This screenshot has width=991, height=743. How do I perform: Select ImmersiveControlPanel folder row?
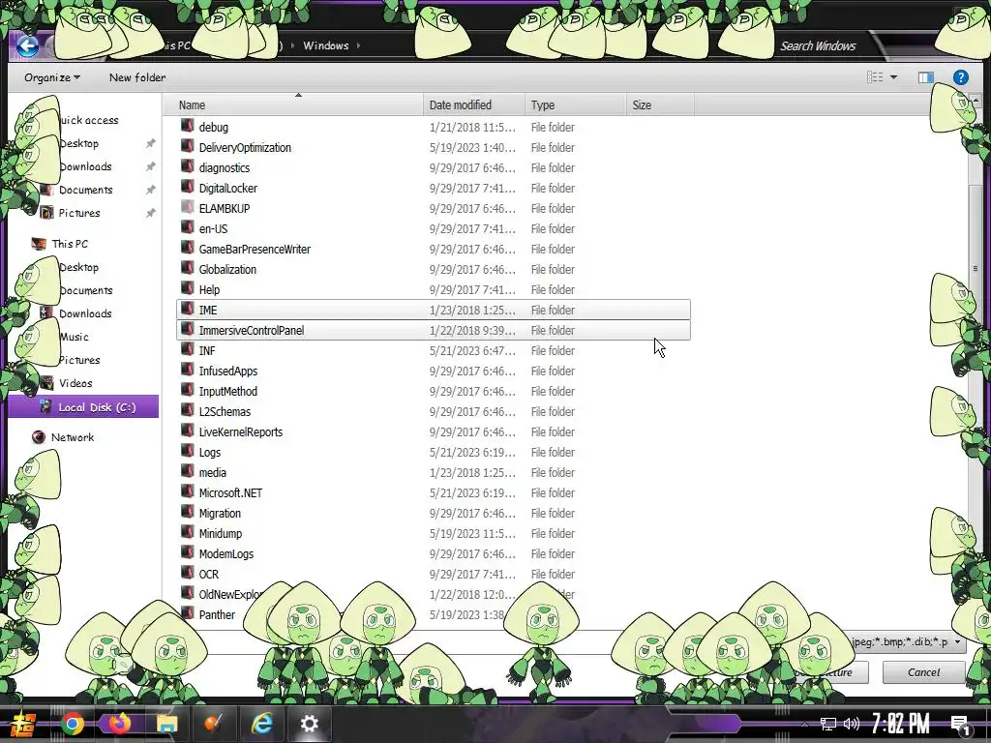[434, 330]
